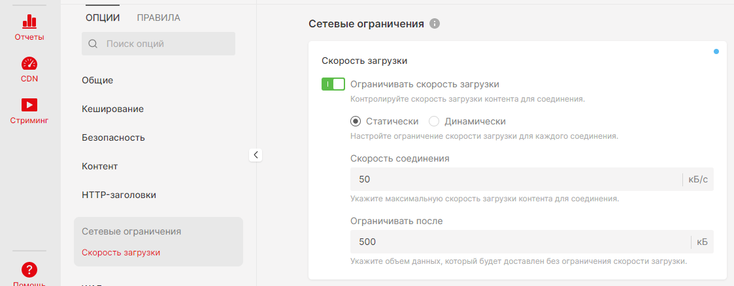The width and height of the screenshot is (734, 286).
Task: Disable the download speed limit toggle
Action: tap(333, 84)
